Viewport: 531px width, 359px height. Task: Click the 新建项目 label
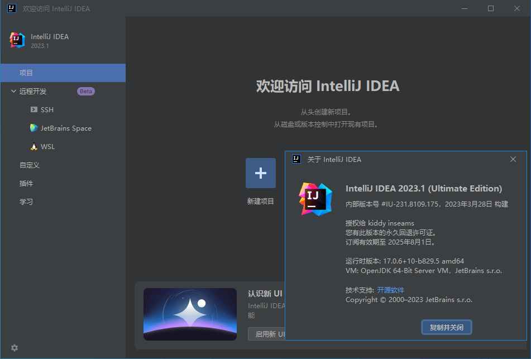click(260, 202)
